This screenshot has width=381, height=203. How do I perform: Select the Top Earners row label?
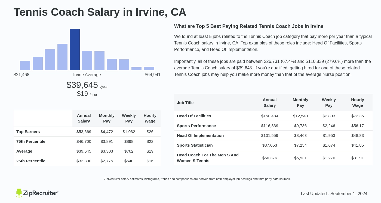point(28,132)
